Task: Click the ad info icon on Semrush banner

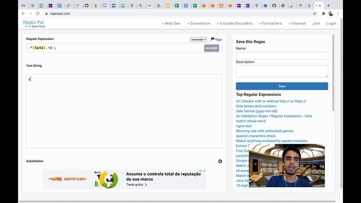Action: 201,171
